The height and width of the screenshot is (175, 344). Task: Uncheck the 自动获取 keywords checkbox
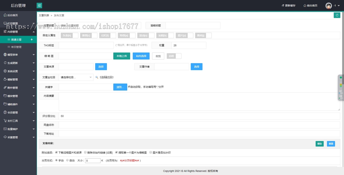pos(129,86)
